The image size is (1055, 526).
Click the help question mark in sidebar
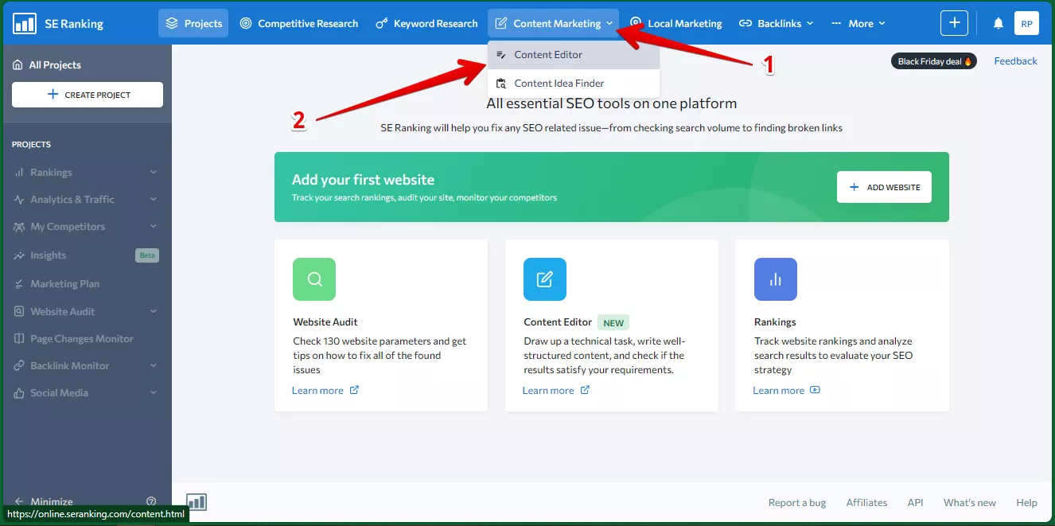coord(151,501)
